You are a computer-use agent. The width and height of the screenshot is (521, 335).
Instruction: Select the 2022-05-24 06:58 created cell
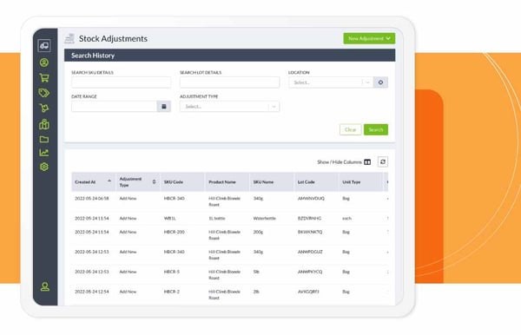(92, 198)
